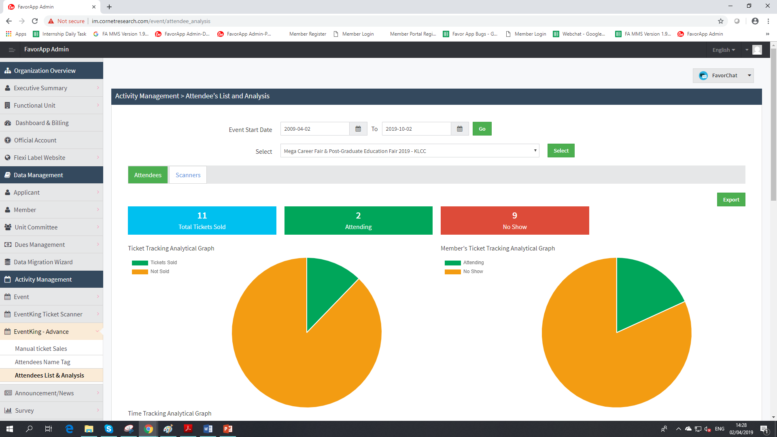777x437 pixels.
Task: Open the end date calendar picker
Action: pyautogui.click(x=460, y=129)
